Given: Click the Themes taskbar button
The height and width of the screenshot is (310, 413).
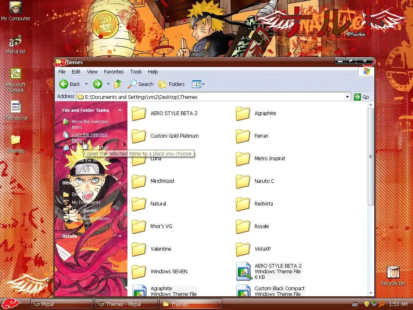Looking at the screenshot, I should pyautogui.click(x=191, y=304).
